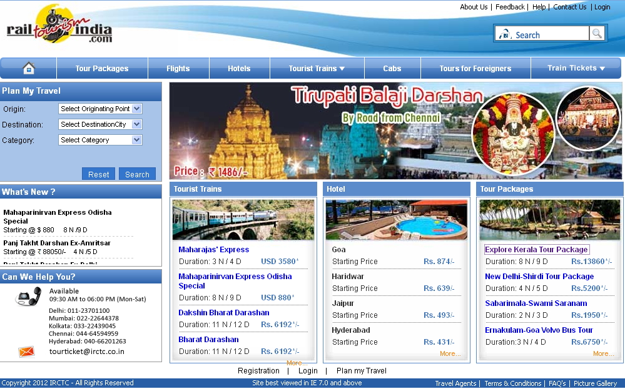Open the FAQ's footer link

(x=557, y=383)
